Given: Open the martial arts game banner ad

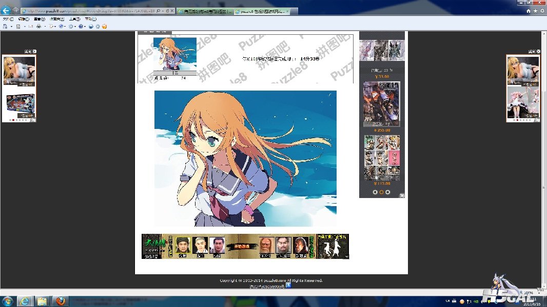Looking at the screenshot, I should pos(245,247).
